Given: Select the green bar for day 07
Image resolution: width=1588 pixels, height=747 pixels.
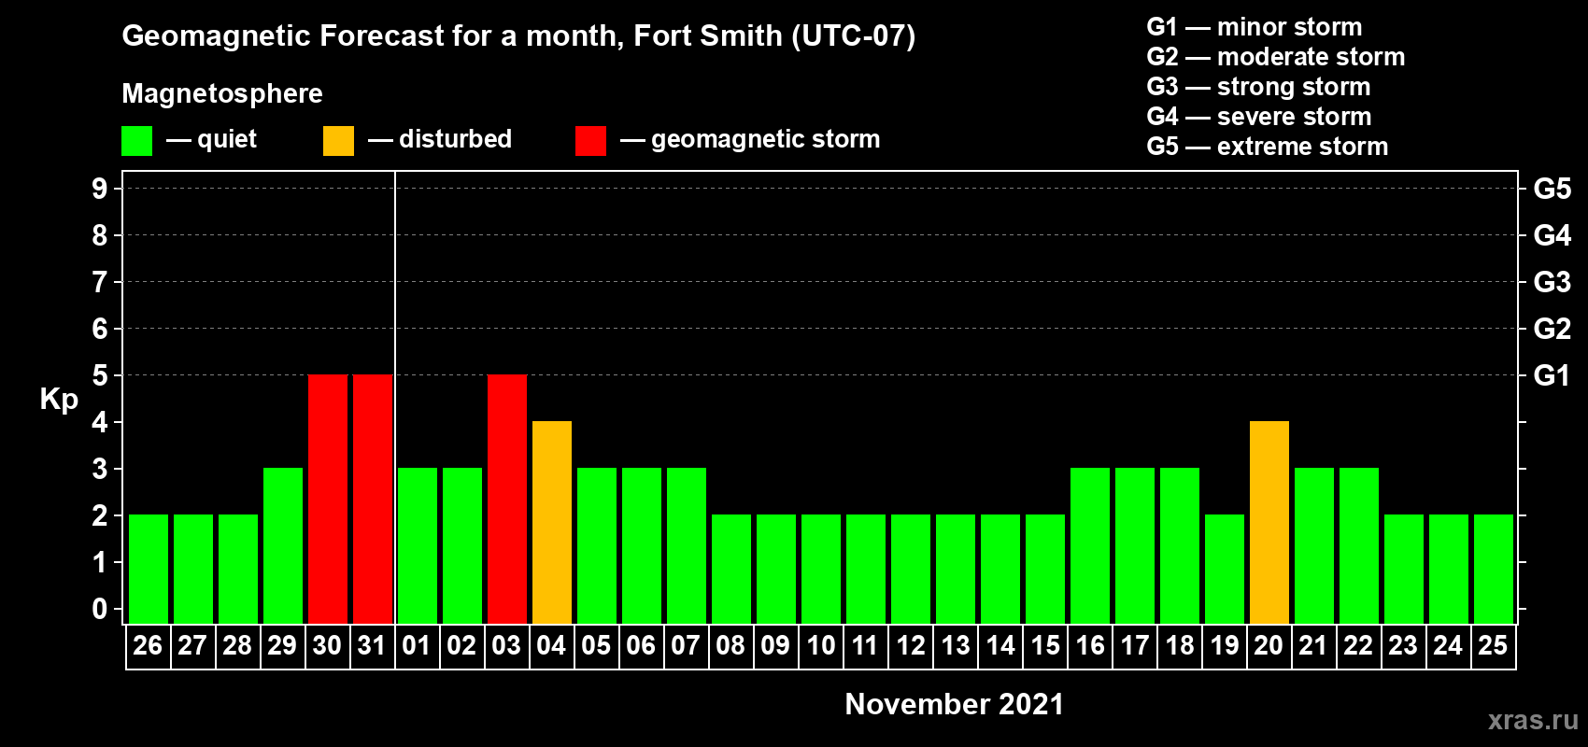Looking at the screenshot, I should click(687, 545).
